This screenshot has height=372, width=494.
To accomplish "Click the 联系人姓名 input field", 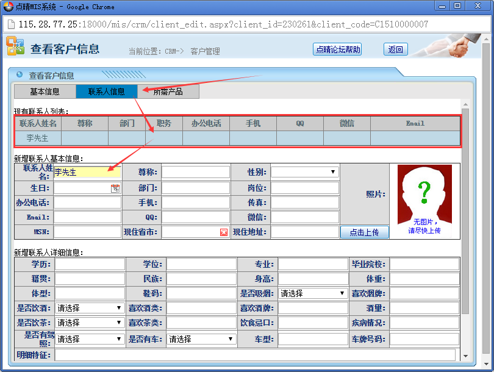I will (87, 173).
